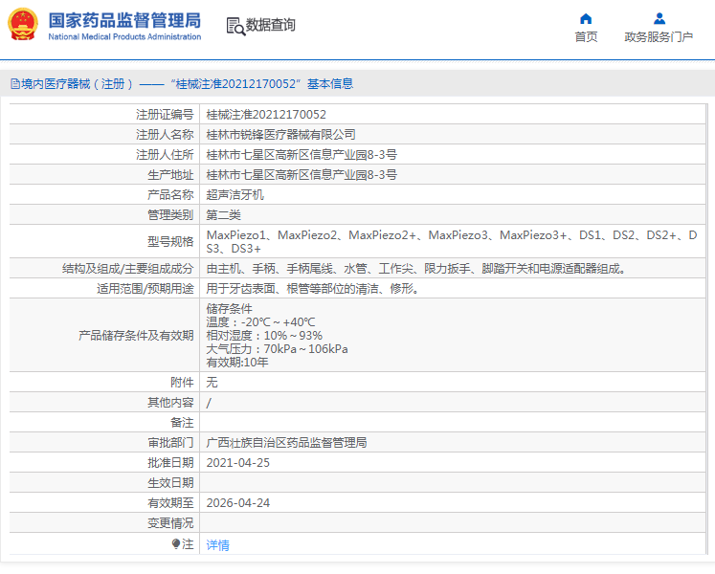Click the 储存条件 text

click(x=229, y=309)
